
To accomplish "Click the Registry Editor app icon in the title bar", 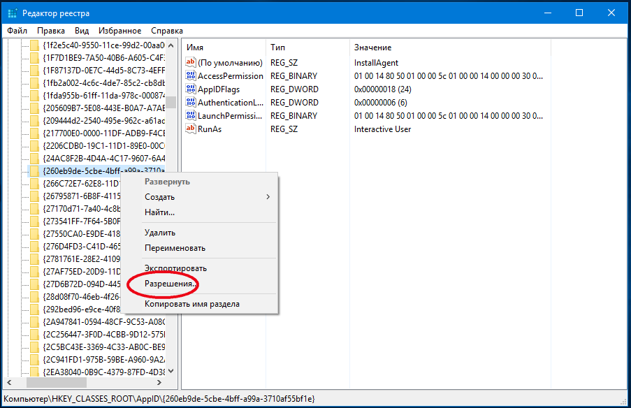I will (x=13, y=13).
